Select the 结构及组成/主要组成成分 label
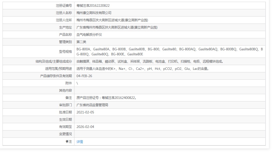 click(x=54, y=61)
